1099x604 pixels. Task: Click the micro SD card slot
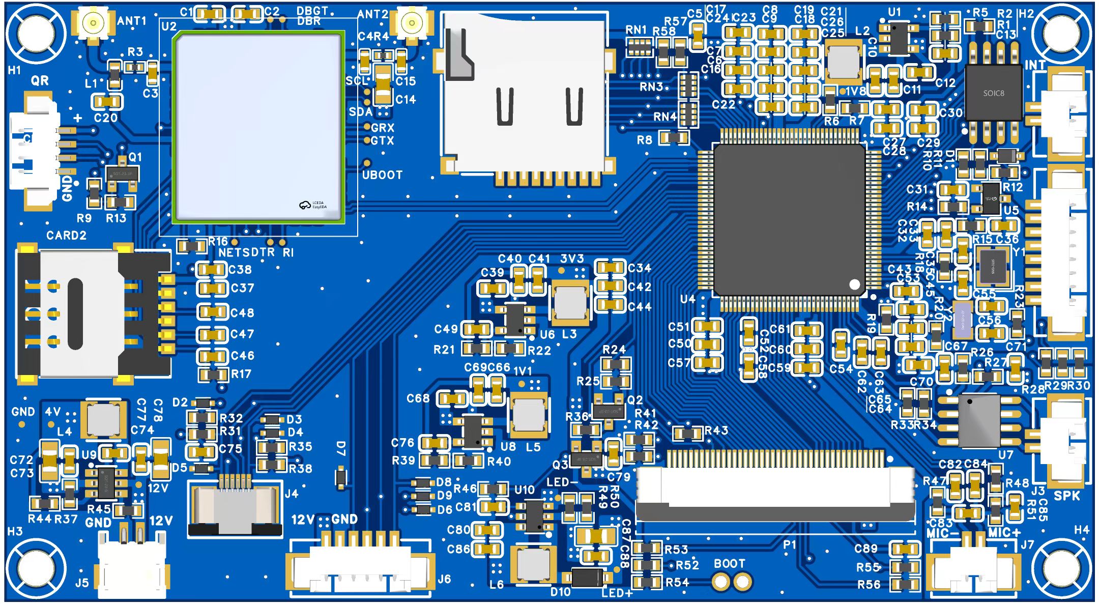[525, 99]
